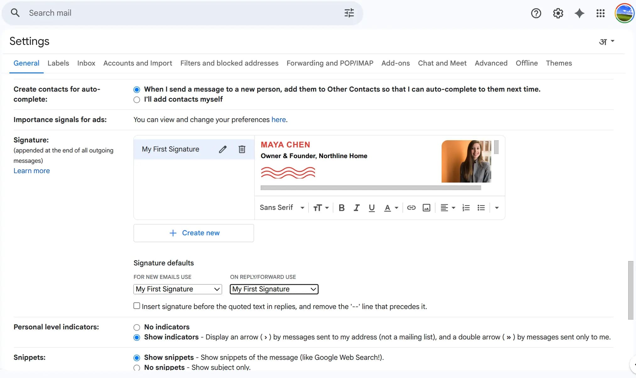Toggle bold formatting in signature editor
The width and height of the screenshot is (636, 378).
[342, 208]
